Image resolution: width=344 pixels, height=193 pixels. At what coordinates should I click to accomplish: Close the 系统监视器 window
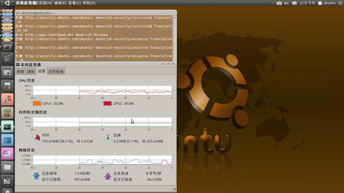pos(174,64)
